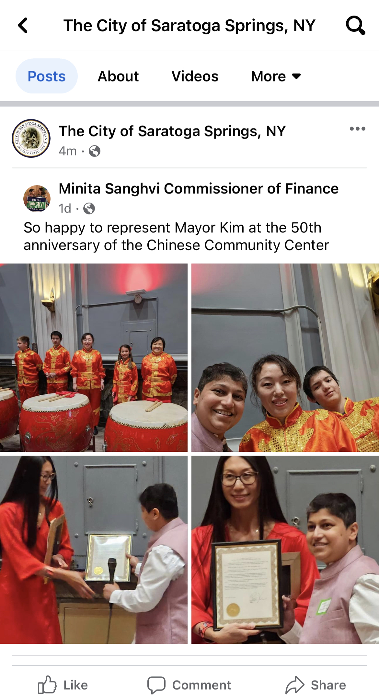Switch to the About tab

pos(118,76)
